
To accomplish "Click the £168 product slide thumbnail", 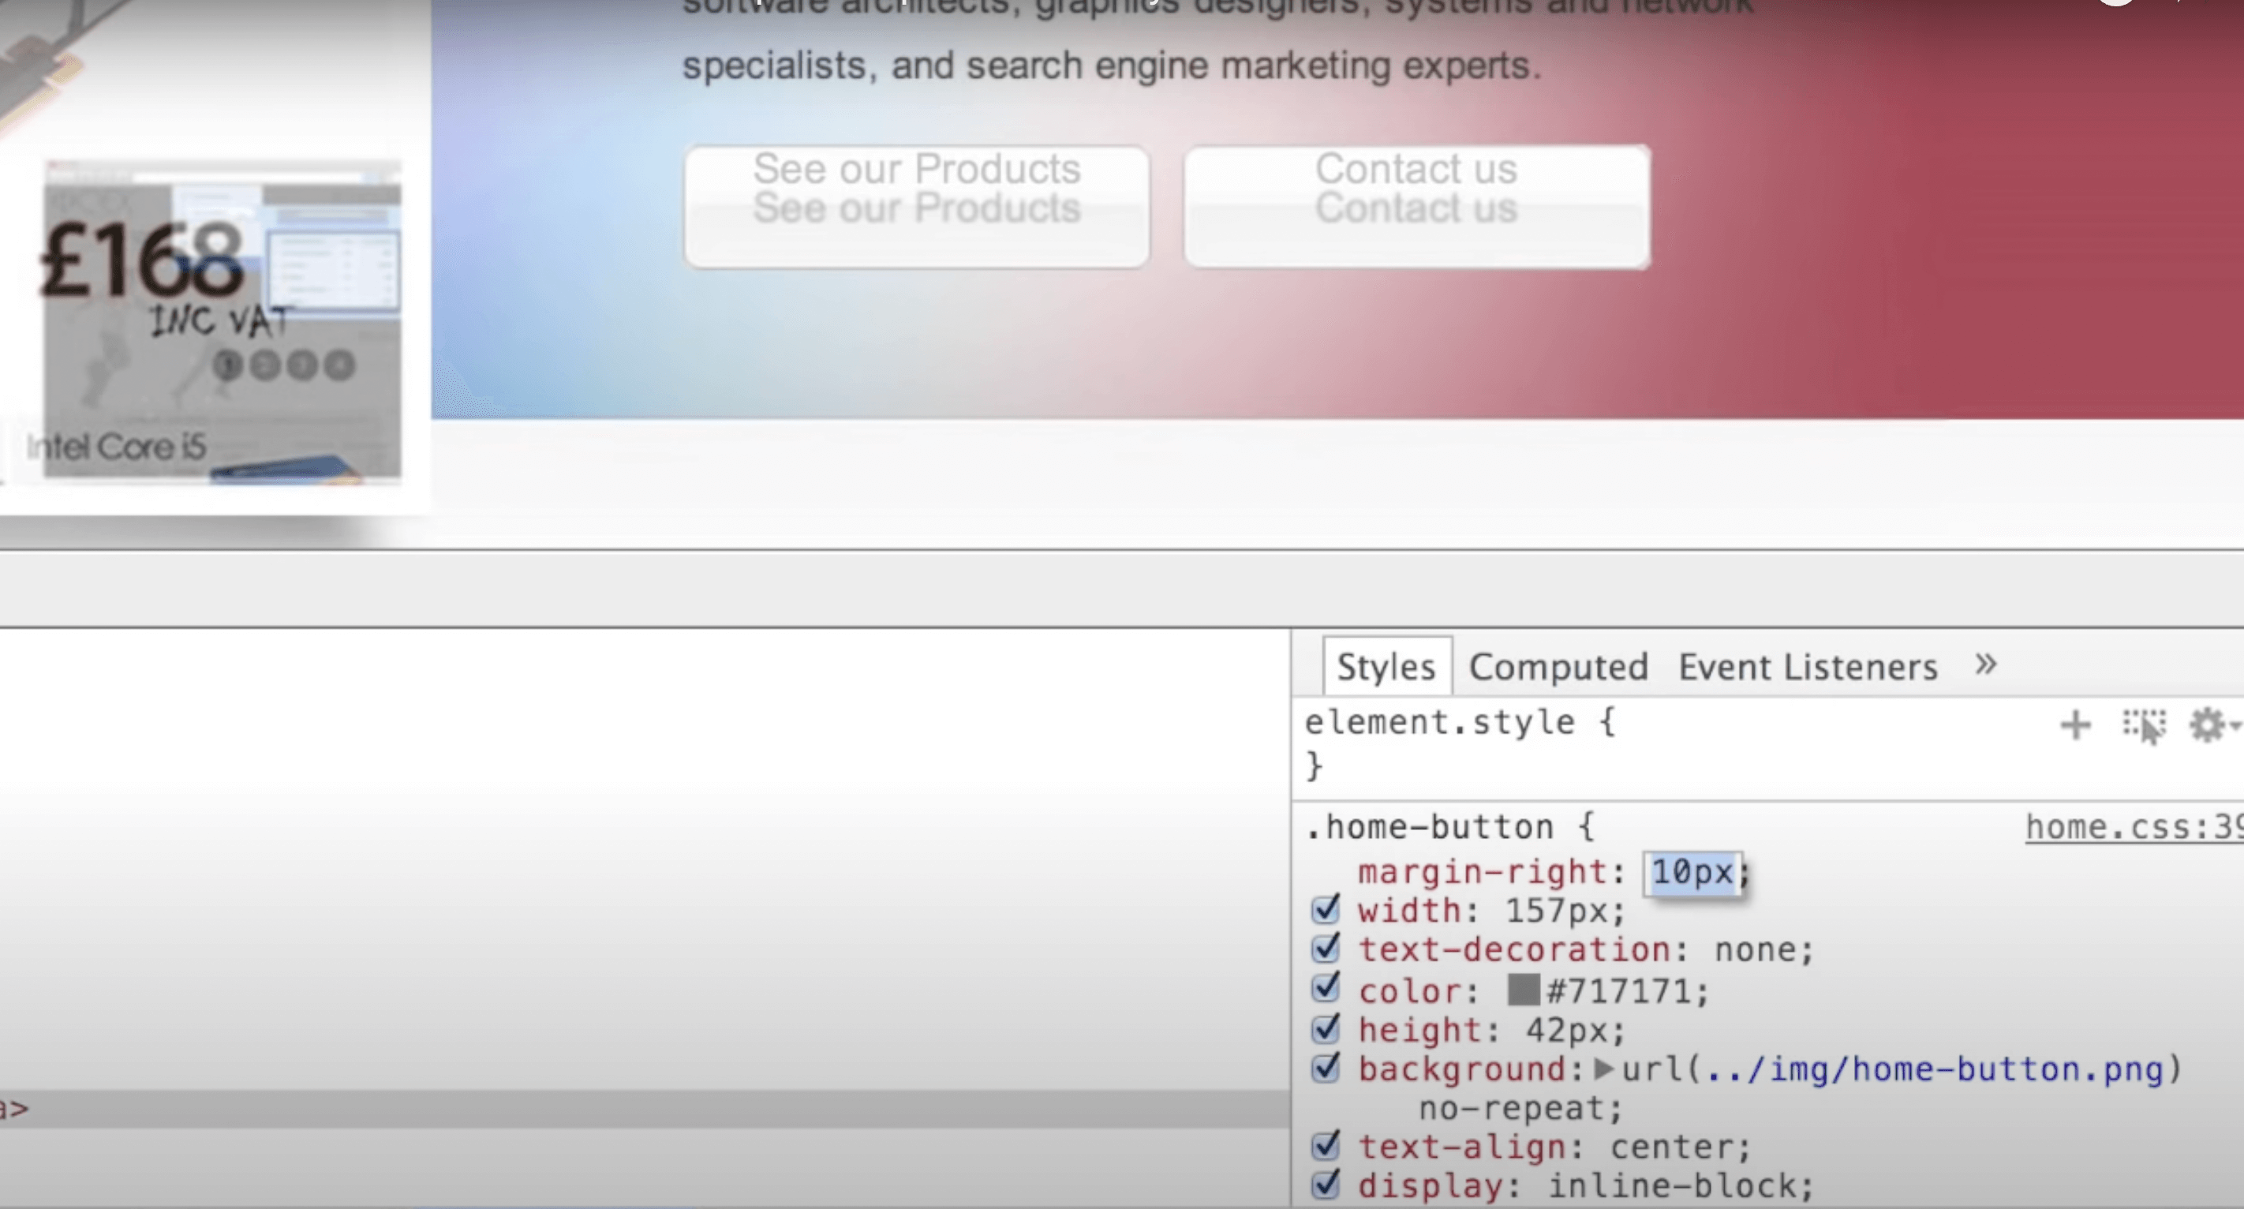I will [x=223, y=320].
